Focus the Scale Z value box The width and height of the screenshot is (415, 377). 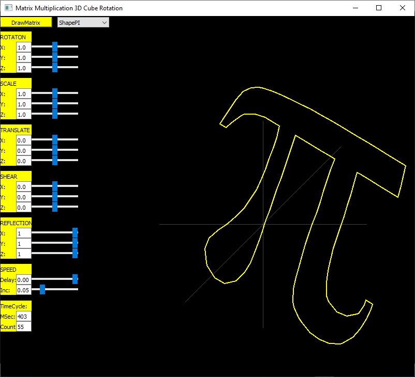tap(24, 115)
